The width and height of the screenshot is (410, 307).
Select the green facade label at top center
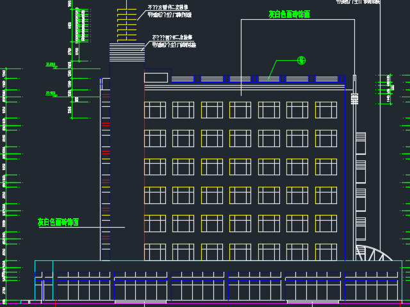[x=289, y=14]
